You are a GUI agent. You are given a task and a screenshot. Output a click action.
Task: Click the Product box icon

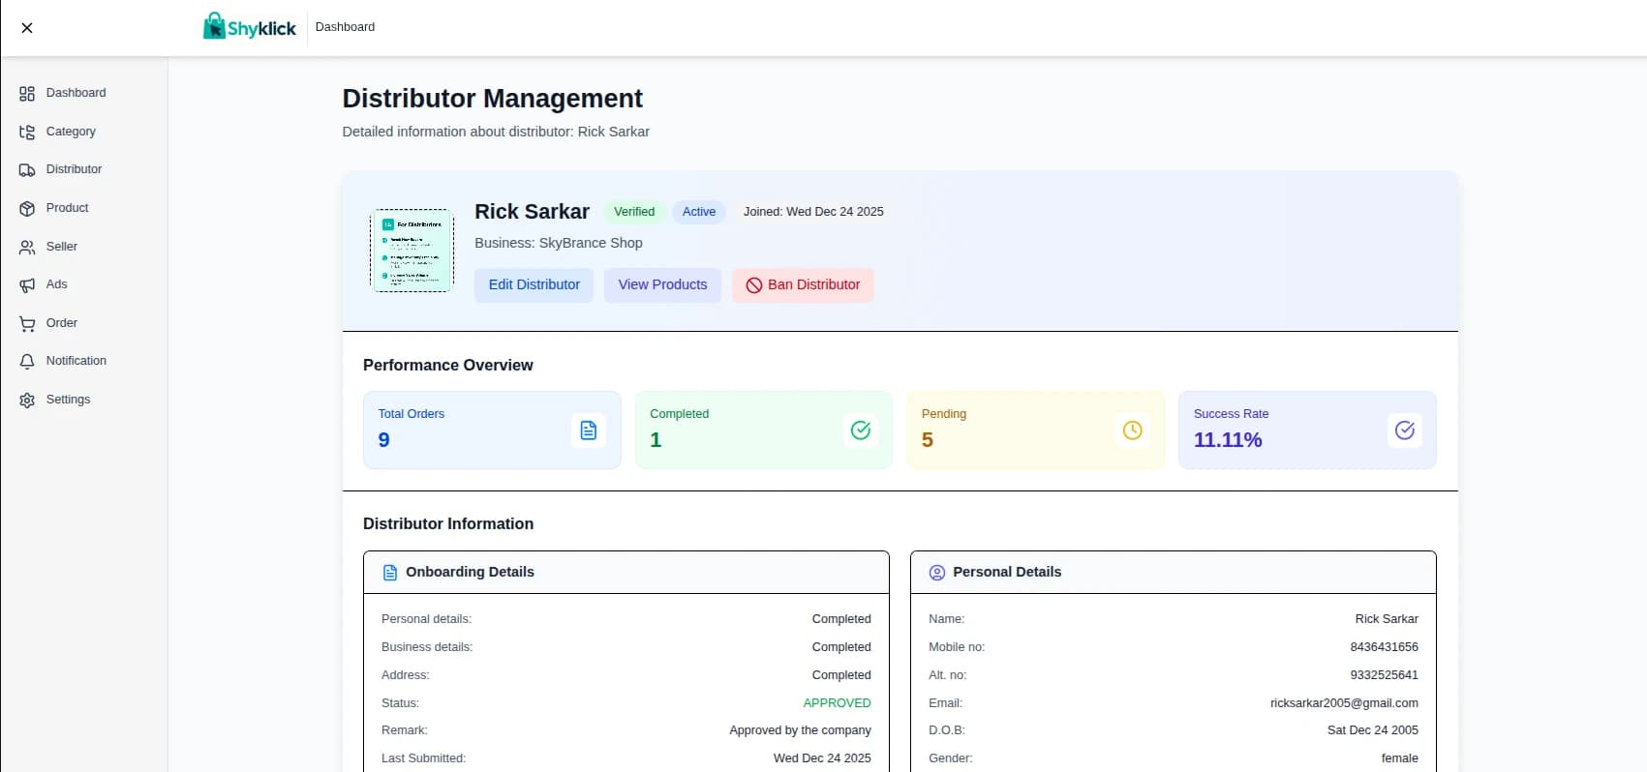pyautogui.click(x=27, y=208)
